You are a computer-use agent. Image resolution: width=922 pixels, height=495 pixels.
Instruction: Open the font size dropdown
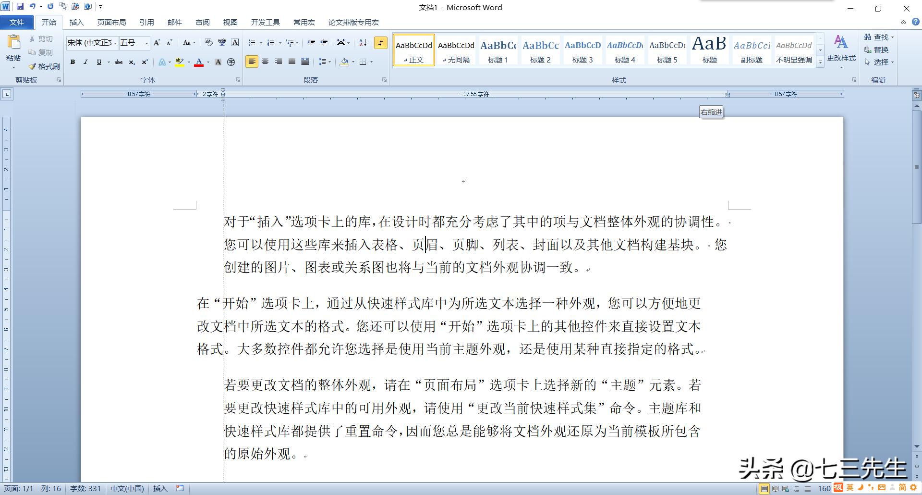[x=146, y=43]
